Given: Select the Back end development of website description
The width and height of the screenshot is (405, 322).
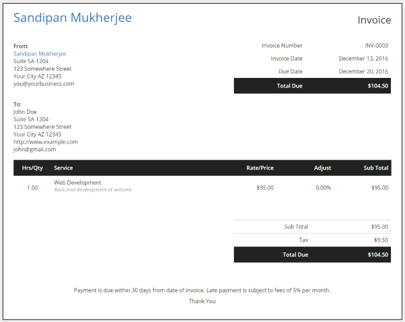Looking at the screenshot, I should pos(93,190).
